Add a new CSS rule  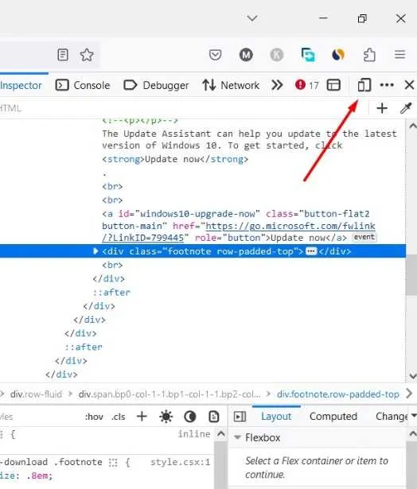tap(142, 417)
